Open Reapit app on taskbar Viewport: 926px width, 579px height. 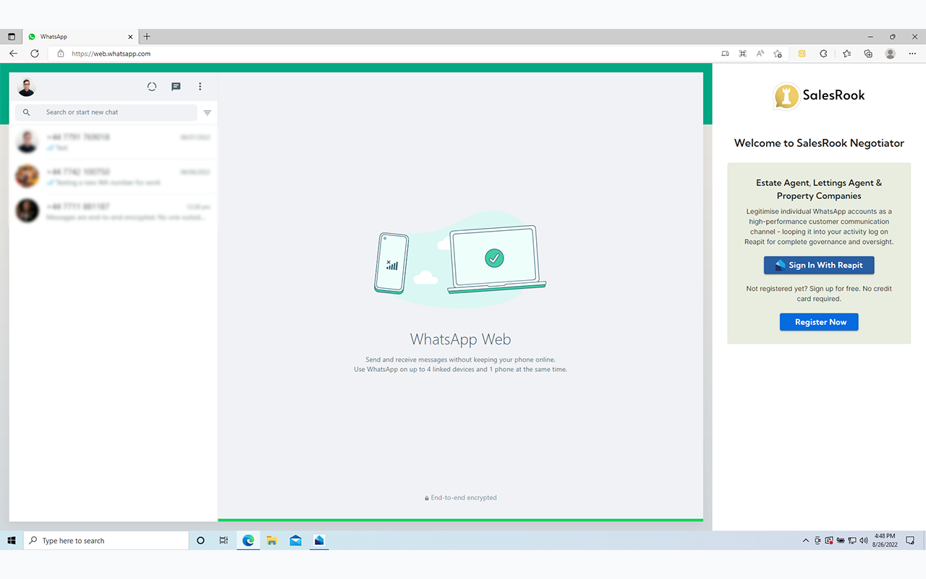(319, 541)
